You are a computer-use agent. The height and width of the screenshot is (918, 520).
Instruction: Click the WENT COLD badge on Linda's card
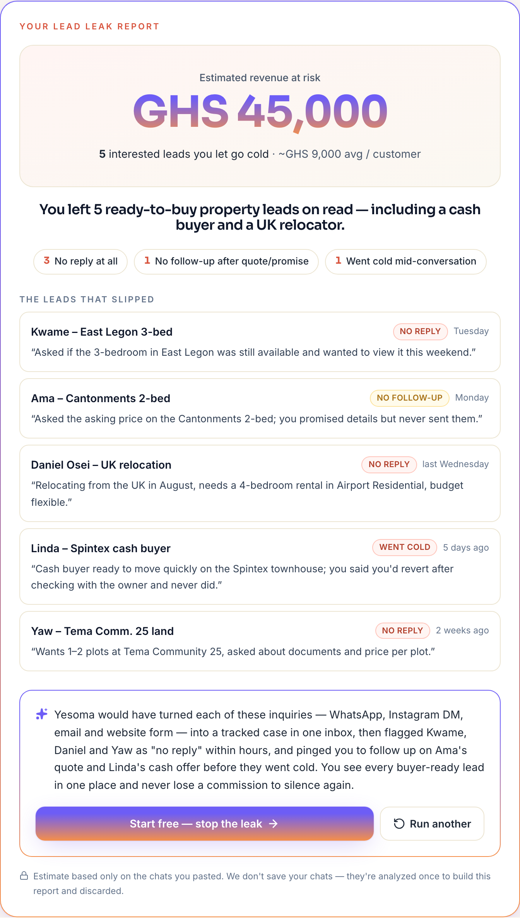tap(405, 547)
